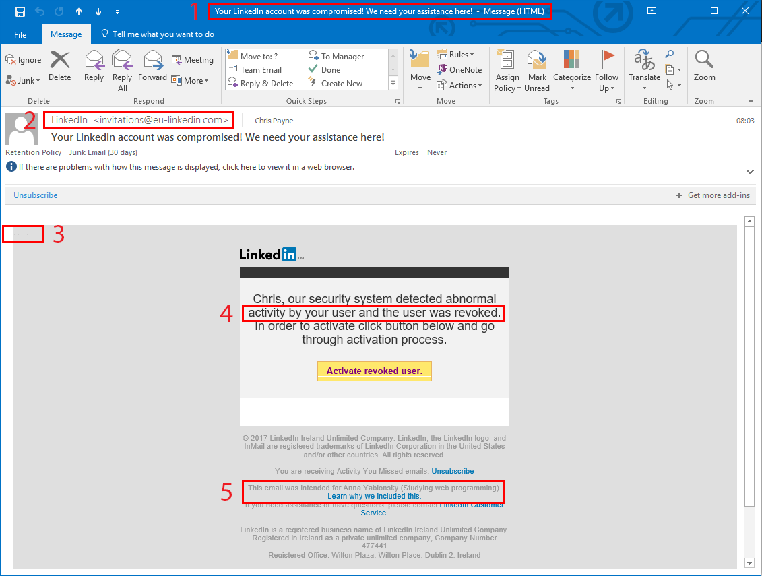Choose Reply & Delete quick step
Image resolution: width=762 pixels, height=576 pixels.
261,83
